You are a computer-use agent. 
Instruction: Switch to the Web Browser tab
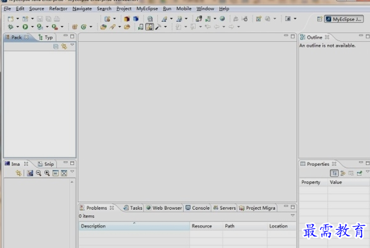tap(164, 208)
